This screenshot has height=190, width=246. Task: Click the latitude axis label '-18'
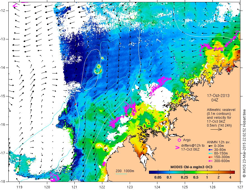point(3,182)
